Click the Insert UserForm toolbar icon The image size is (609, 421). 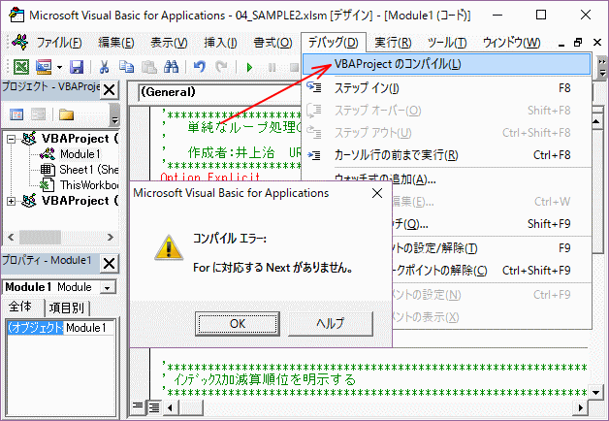coord(44,67)
